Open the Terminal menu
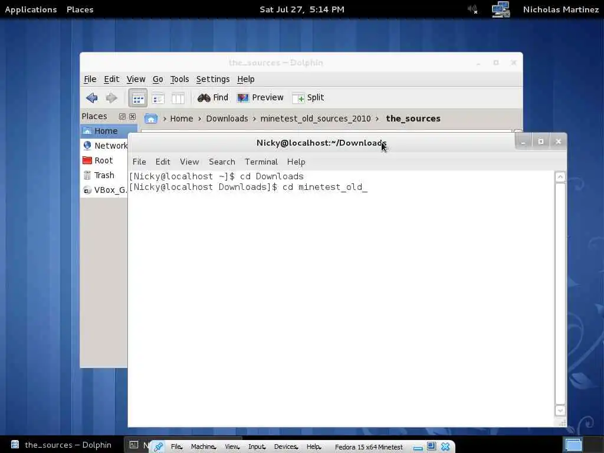The height and width of the screenshot is (453, 604). (x=261, y=162)
